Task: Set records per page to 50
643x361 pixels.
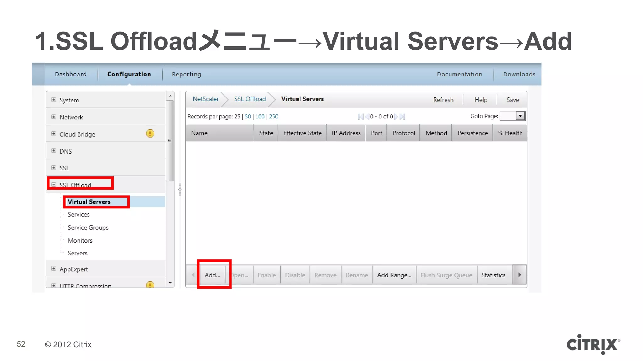Action: pyautogui.click(x=248, y=117)
